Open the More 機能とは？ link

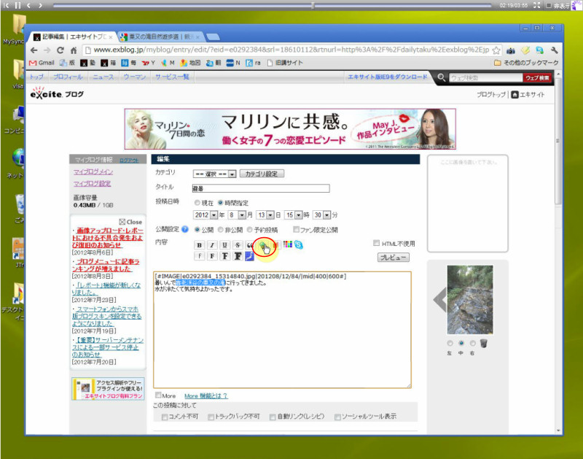(206, 396)
